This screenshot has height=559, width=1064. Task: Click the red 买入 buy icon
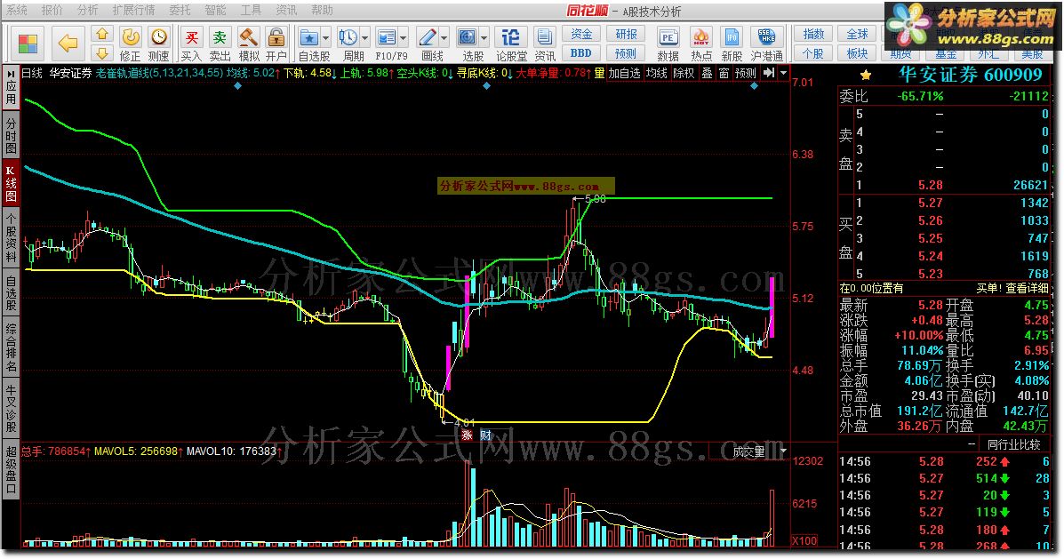(x=191, y=36)
